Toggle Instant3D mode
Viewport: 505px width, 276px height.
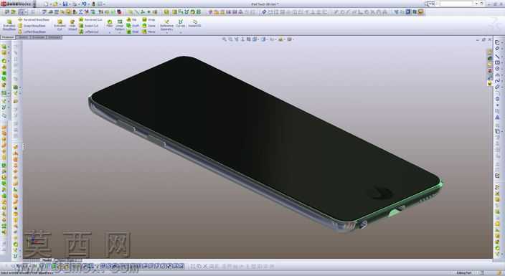(194, 24)
